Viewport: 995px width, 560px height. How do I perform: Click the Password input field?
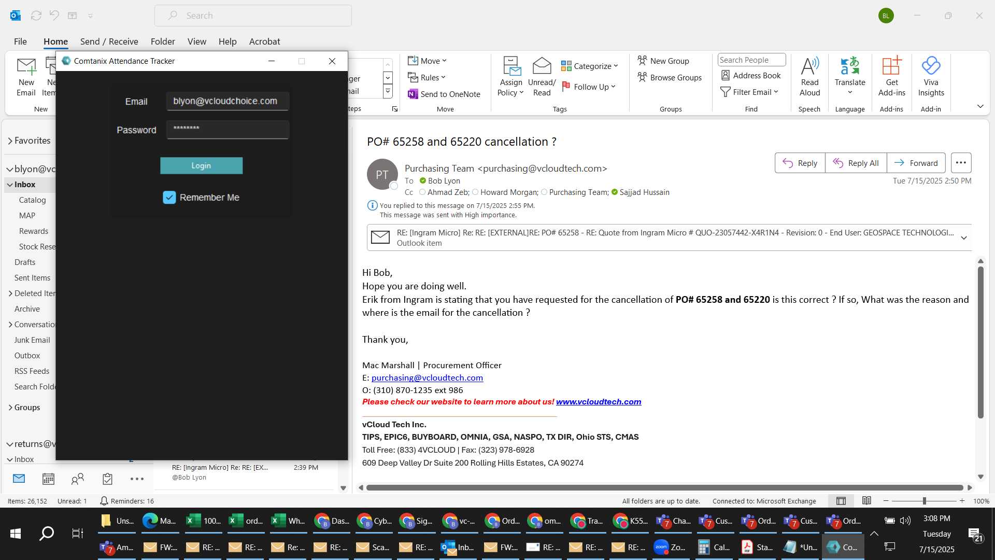228,129
